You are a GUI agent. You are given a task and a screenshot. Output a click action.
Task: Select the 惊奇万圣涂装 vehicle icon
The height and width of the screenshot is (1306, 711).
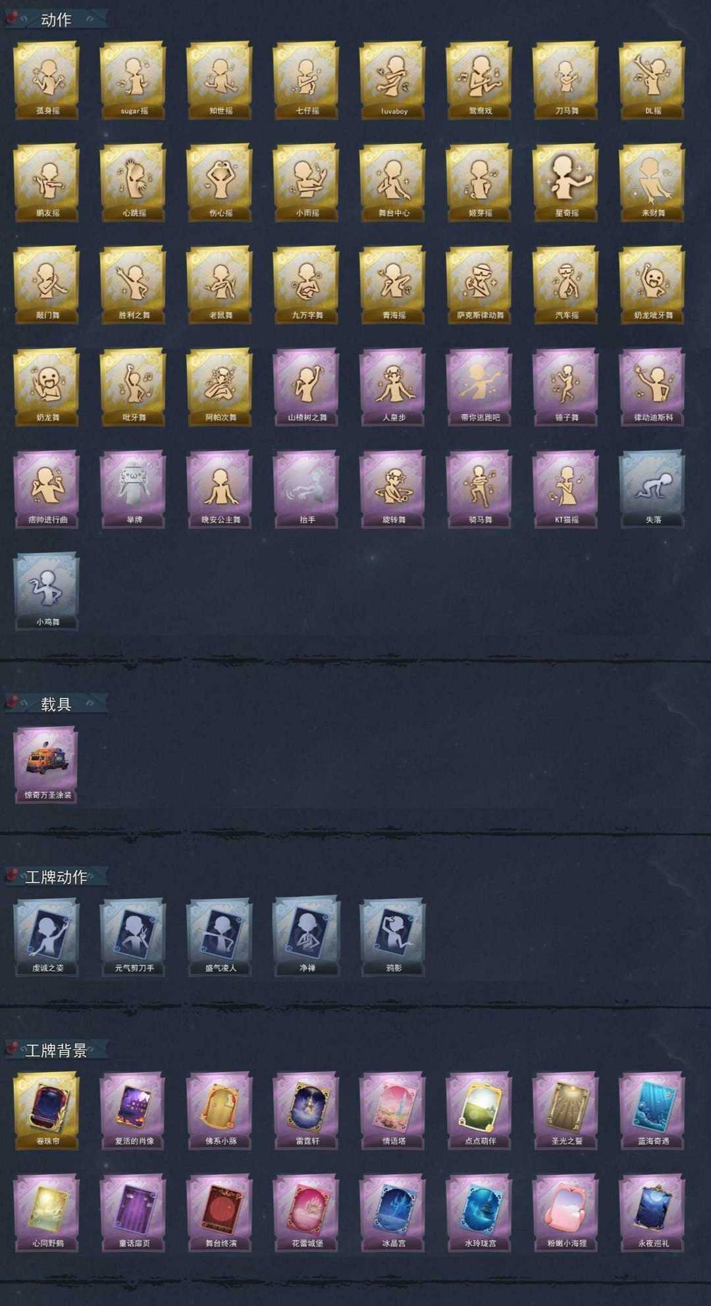tap(47, 764)
